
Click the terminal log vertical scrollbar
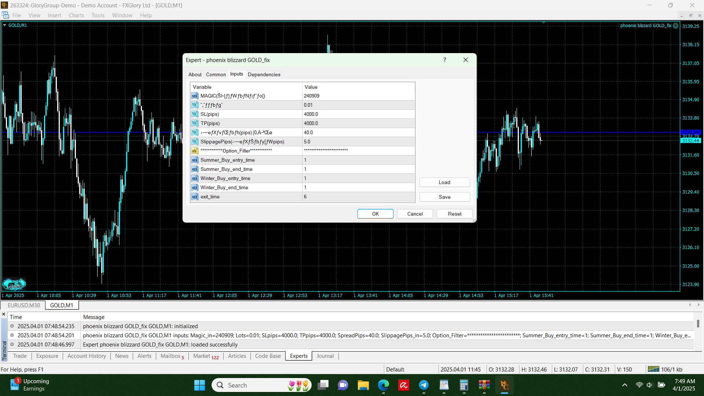pyautogui.click(x=698, y=324)
